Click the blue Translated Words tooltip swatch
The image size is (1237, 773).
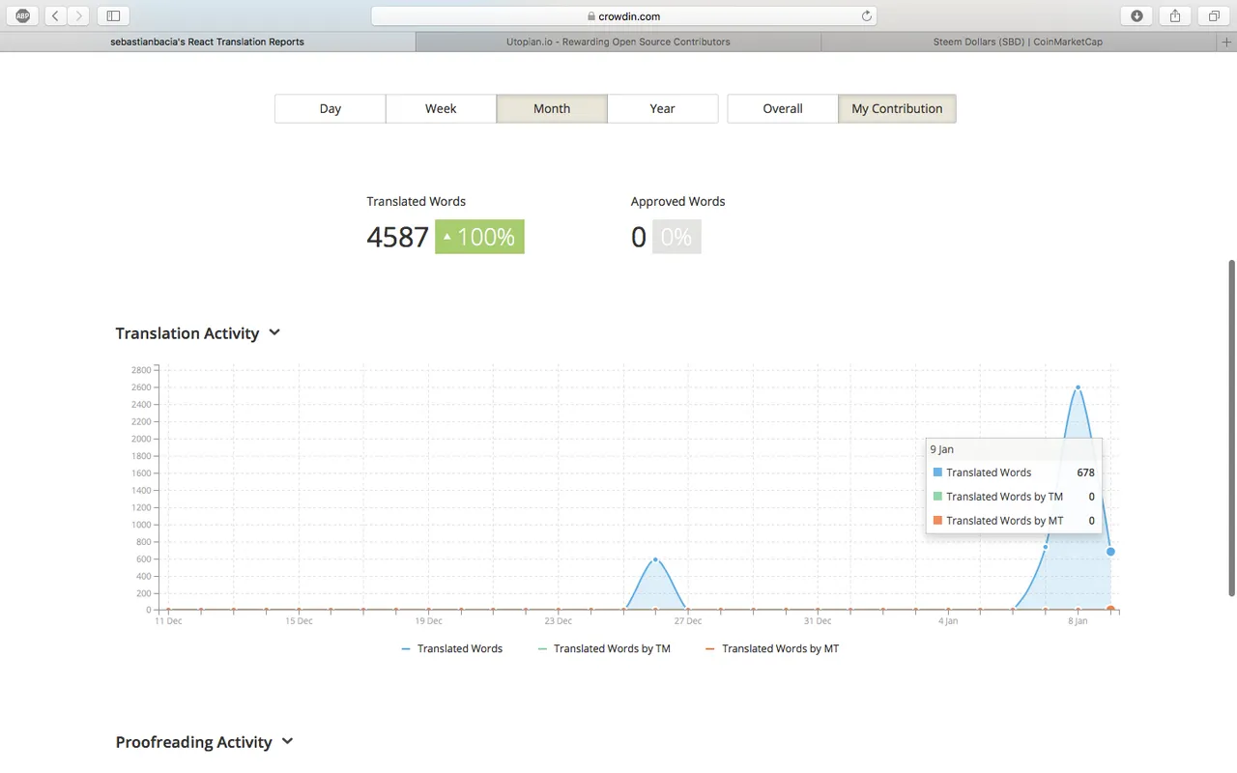tap(937, 472)
